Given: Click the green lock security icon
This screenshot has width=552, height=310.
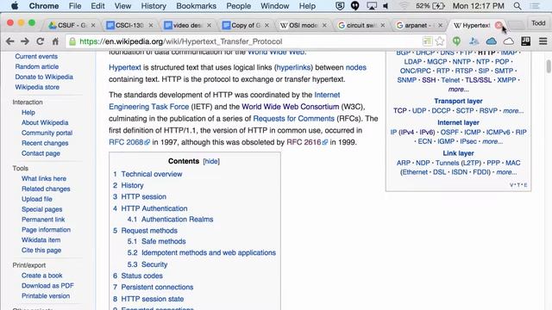Looking at the screenshot, I should click(72, 41).
